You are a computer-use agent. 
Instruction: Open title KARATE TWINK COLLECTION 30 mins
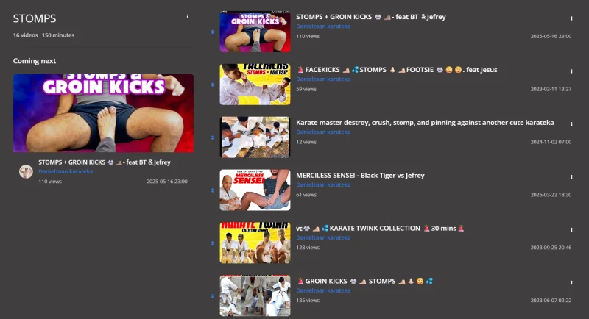tap(380, 229)
